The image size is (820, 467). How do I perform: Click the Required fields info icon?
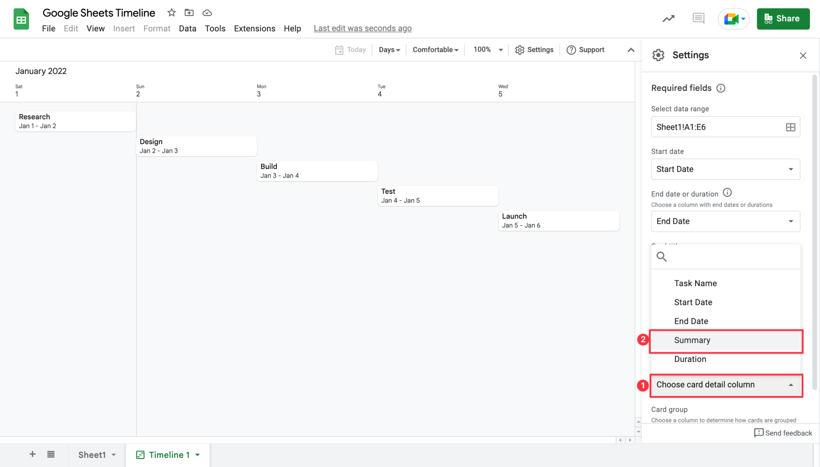[721, 88]
